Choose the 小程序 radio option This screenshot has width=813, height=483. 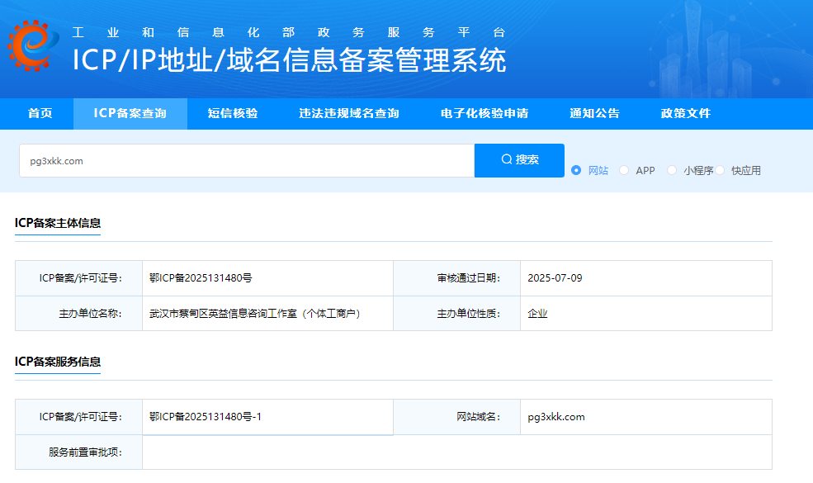tap(672, 170)
